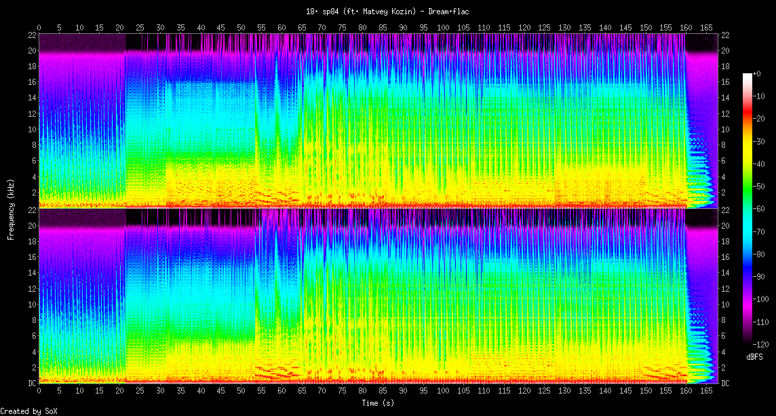Select the 130 second tick on bottom time axis
This screenshot has width=776, height=416.
(564, 392)
